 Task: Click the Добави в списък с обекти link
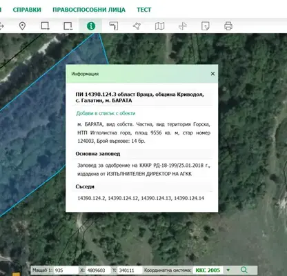click(x=106, y=113)
